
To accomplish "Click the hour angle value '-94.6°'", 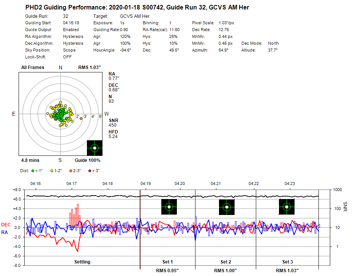I will click(125, 50).
